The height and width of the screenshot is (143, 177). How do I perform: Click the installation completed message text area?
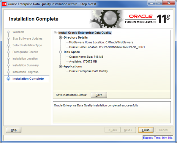click(x=112, y=112)
